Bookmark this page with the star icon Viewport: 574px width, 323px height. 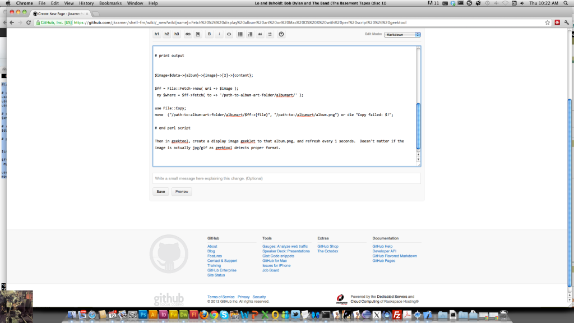click(548, 22)
